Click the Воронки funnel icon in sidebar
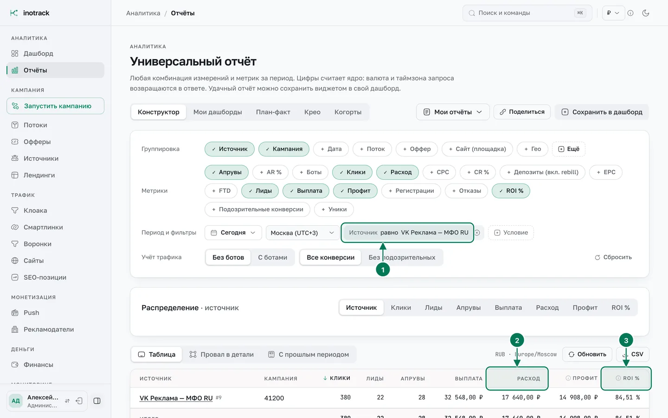 pos(15,244)
